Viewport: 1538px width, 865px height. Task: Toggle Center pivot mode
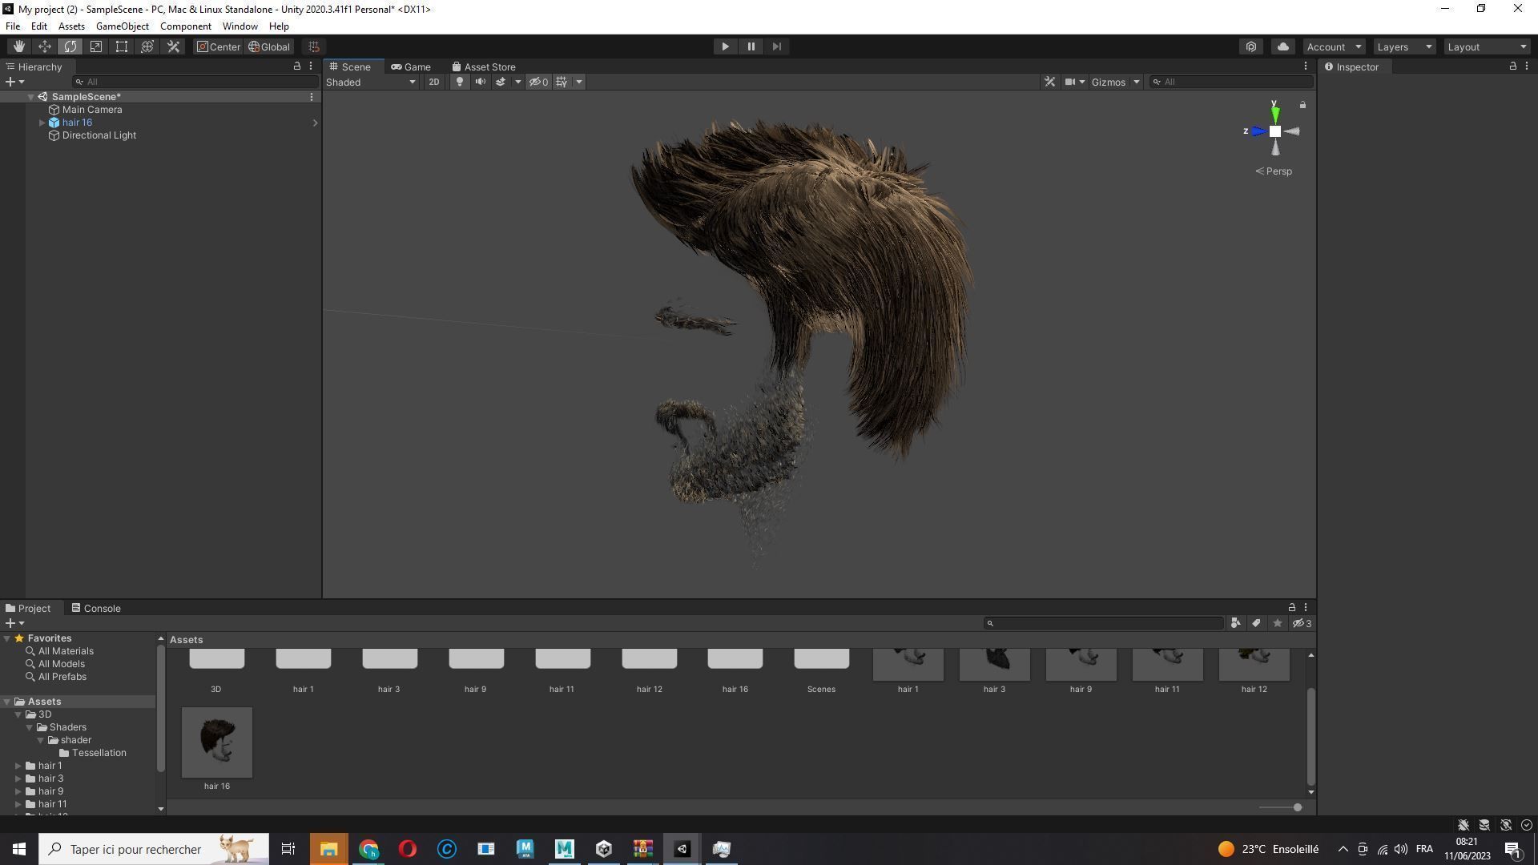point(219,46)
